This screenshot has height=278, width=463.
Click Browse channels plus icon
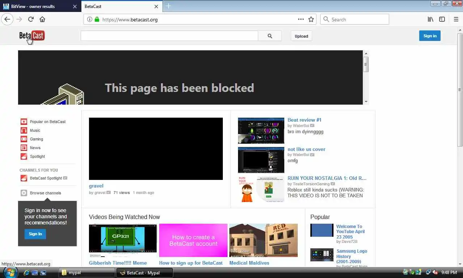tap(24, 193)
